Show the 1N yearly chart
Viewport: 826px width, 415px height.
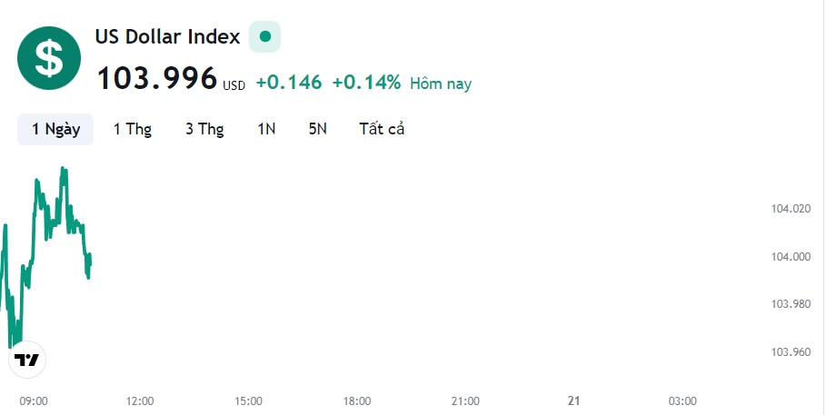click(266, 129)
